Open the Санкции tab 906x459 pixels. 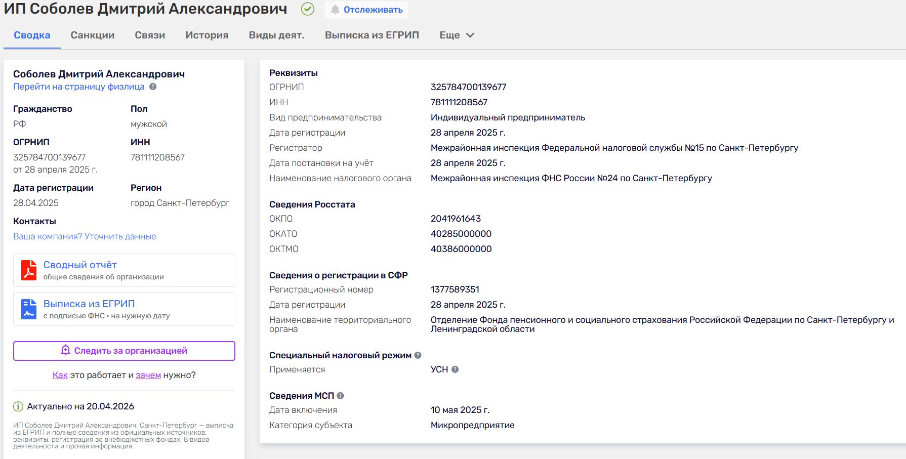coord(93,35)
